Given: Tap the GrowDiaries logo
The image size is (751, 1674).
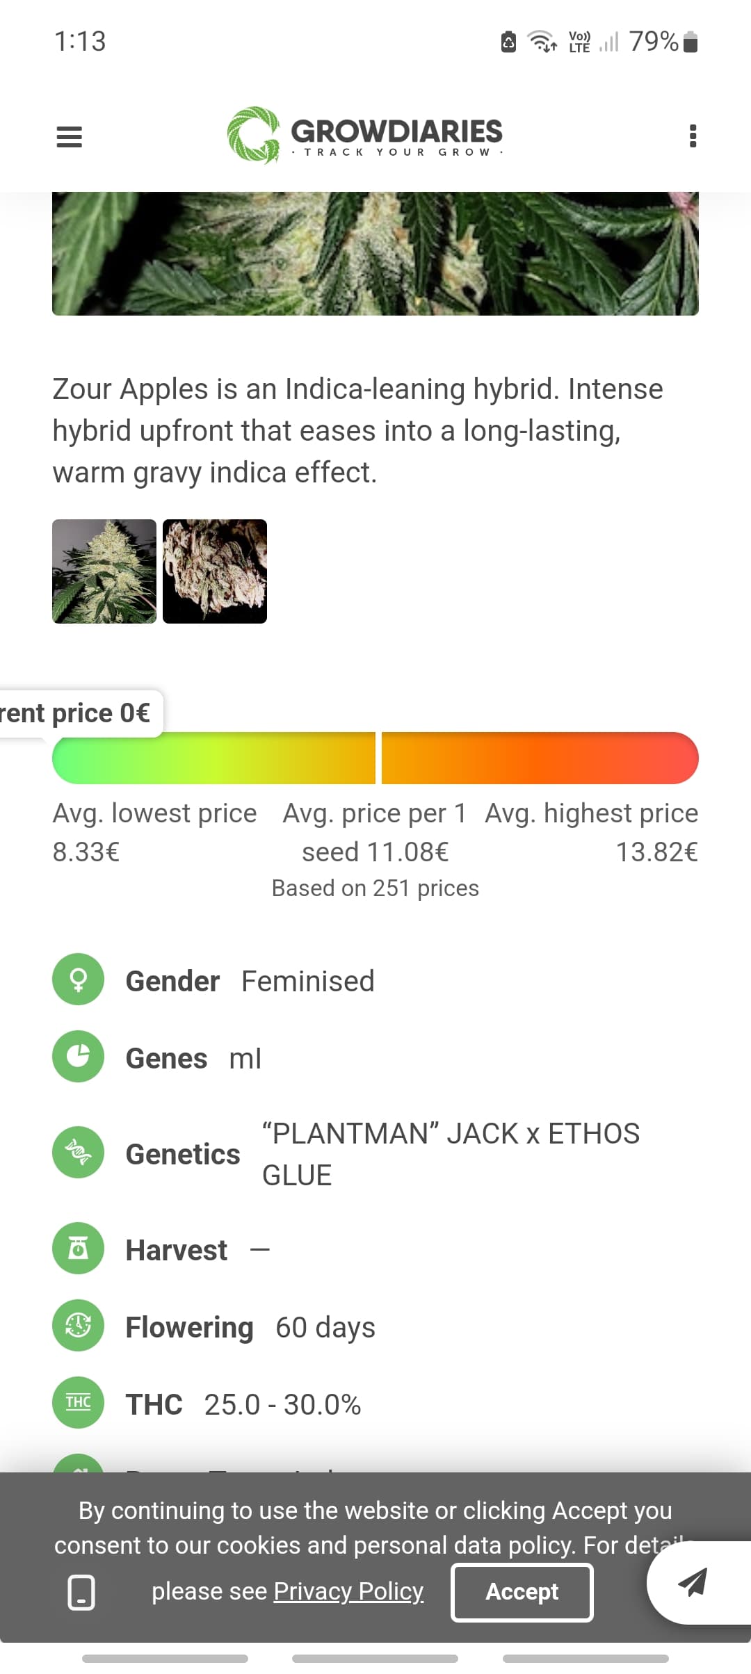Looking at the screenshot, I should pos(364,135).
